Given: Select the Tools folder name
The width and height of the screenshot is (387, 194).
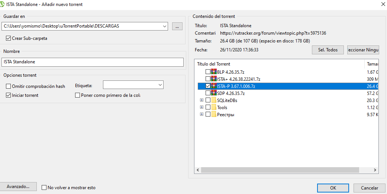Looking at the screenshot, I should [222, 108].
